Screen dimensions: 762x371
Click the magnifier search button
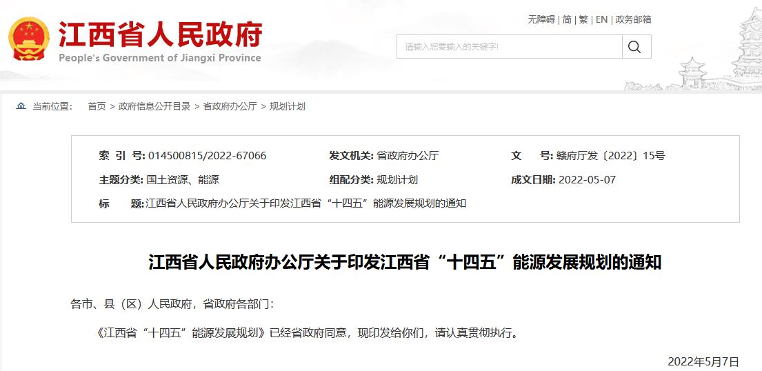coord(635,47)
